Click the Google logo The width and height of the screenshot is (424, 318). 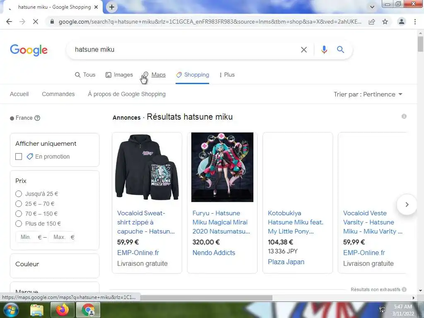(29, 50)
